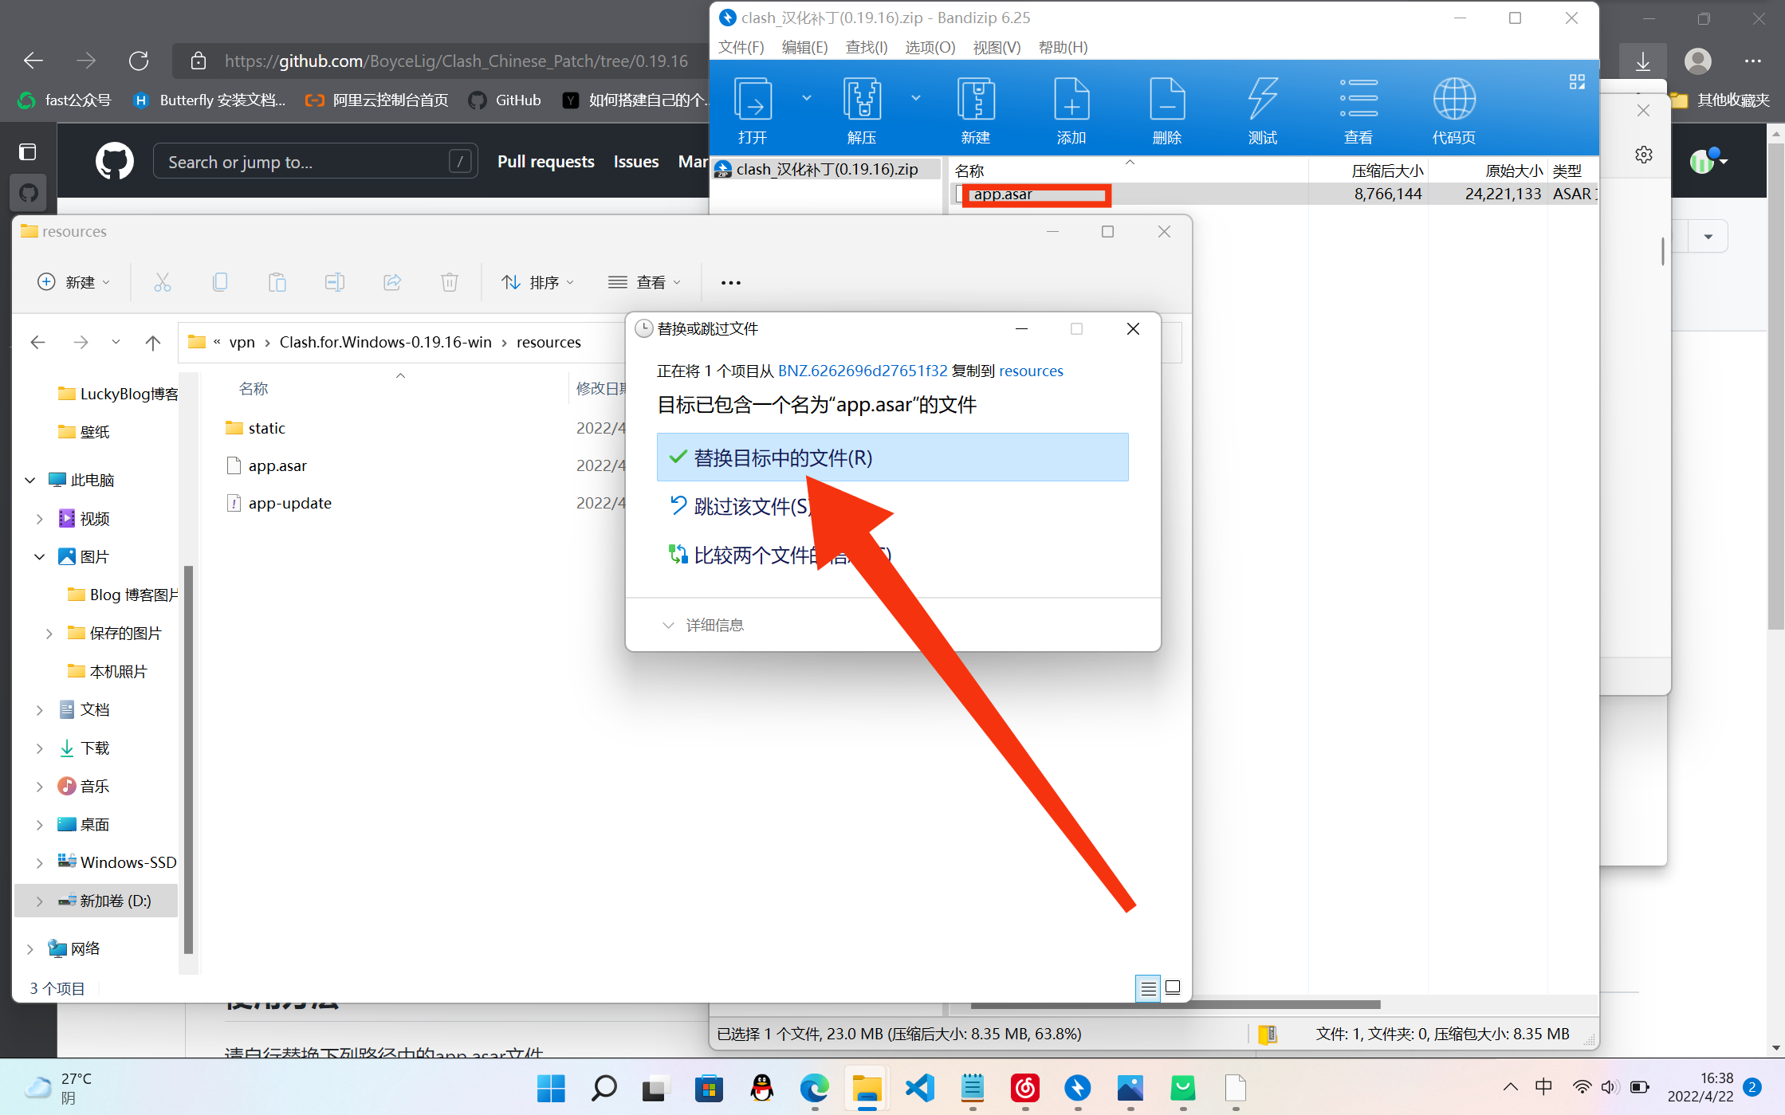Click the Delete (删除) icon in Bandizip
The height and width of the screenshot is (1115, 1785).
1166,100
